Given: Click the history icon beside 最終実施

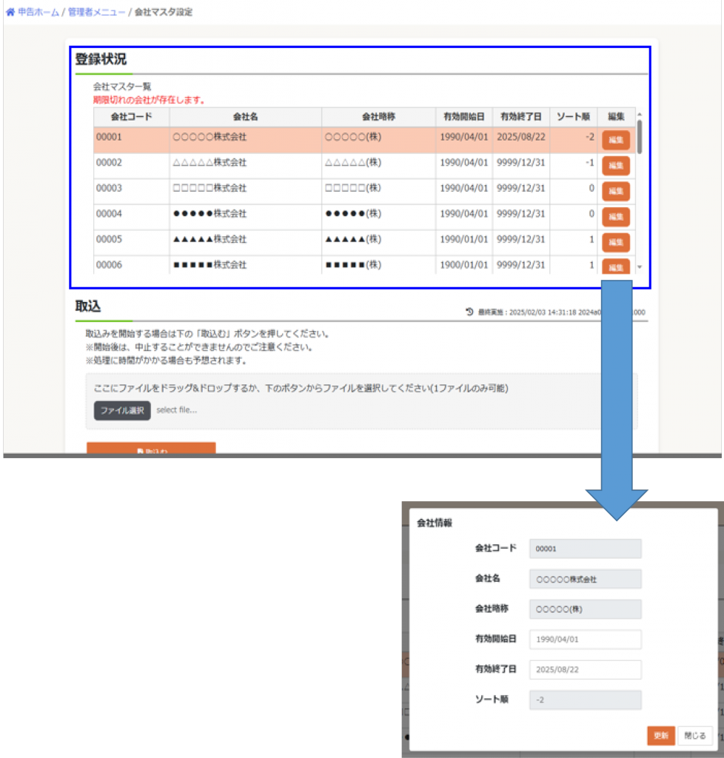Looking at the screenshot, I should pyautogui.click(x=469, y=312).
